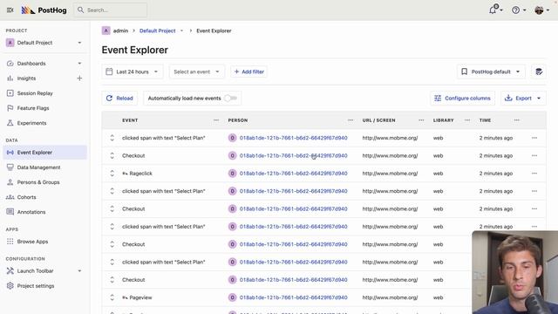Toggle Automatically load new events

pyautogui.click(x=230, y=99)
